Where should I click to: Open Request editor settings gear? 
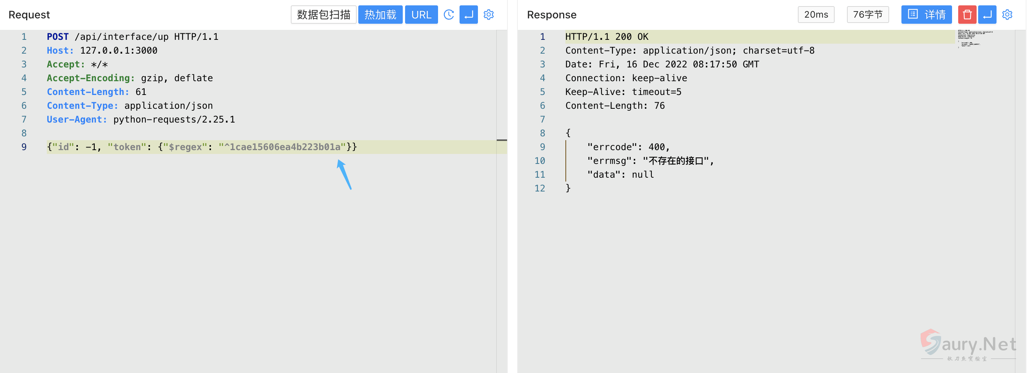coord(488,15)
